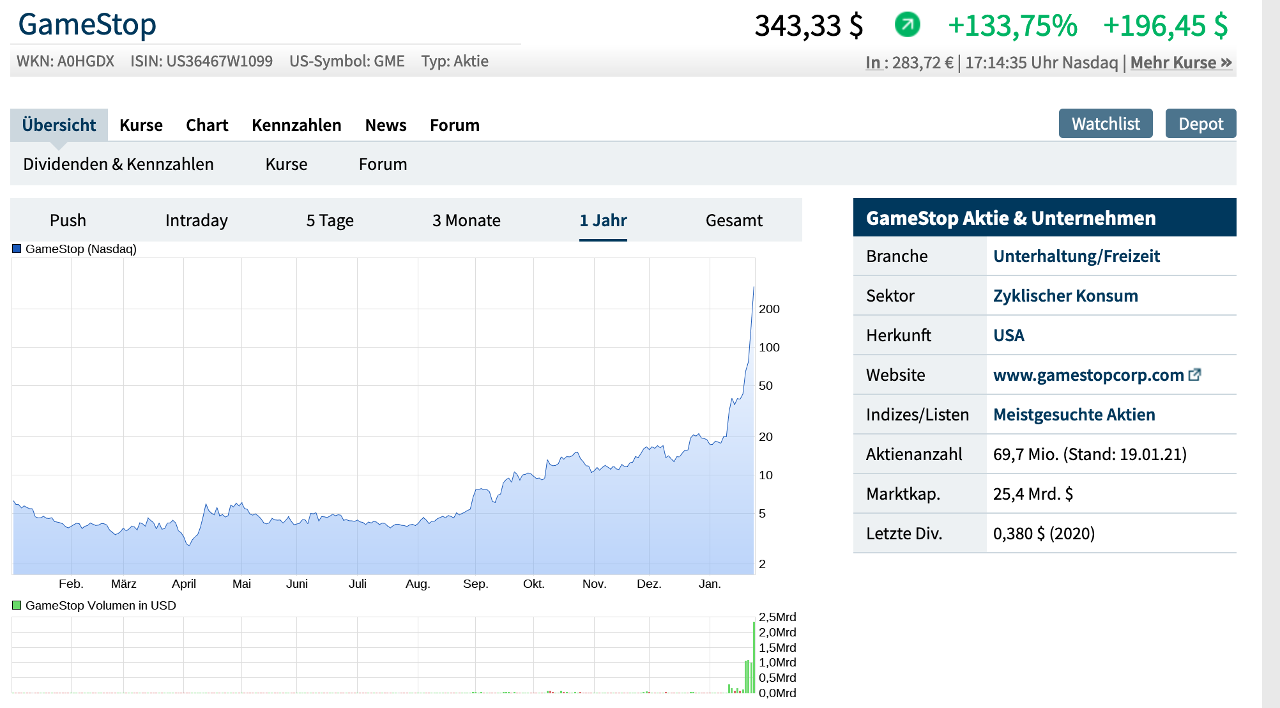
Task: Show the 3 Monate chart range
Action: 466,220
